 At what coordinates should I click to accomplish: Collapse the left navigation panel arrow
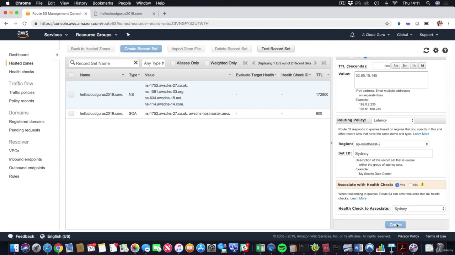click(x=57, y=55)
